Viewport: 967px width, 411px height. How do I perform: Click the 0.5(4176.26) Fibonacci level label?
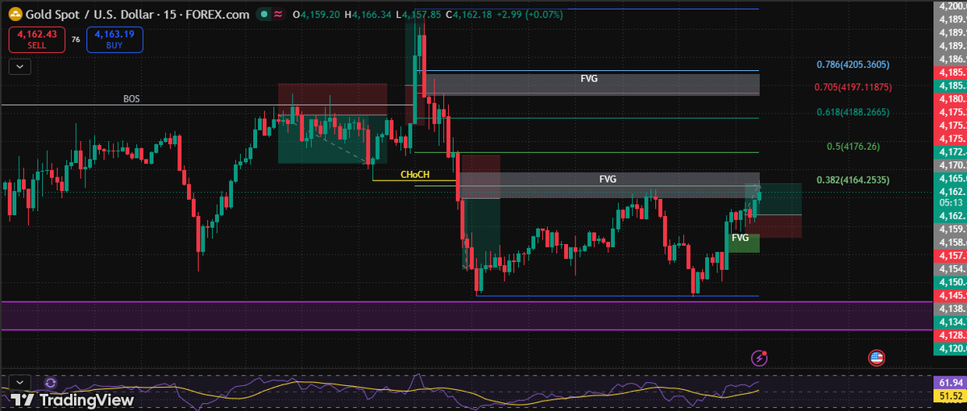point(853,147)
